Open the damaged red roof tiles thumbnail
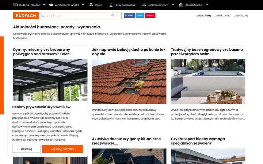Image resolution: width=263 pixels, height=164 pixels. click(129, 82)
